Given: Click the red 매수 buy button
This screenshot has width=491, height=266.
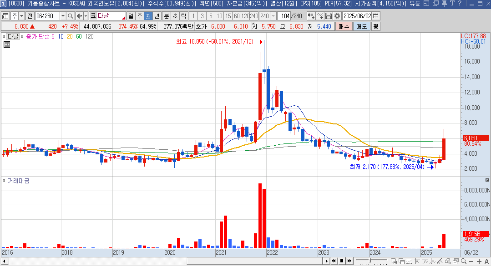Looking at the screenshot, I should click(344, 26).
